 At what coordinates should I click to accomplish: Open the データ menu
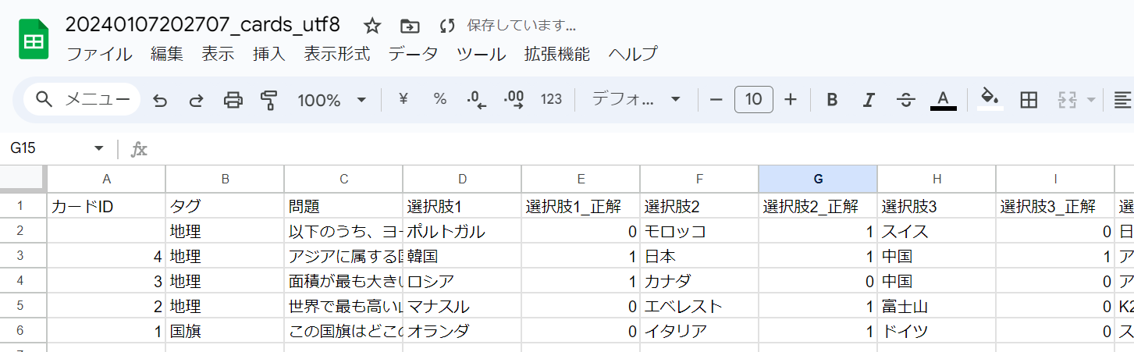pos(414,55)
